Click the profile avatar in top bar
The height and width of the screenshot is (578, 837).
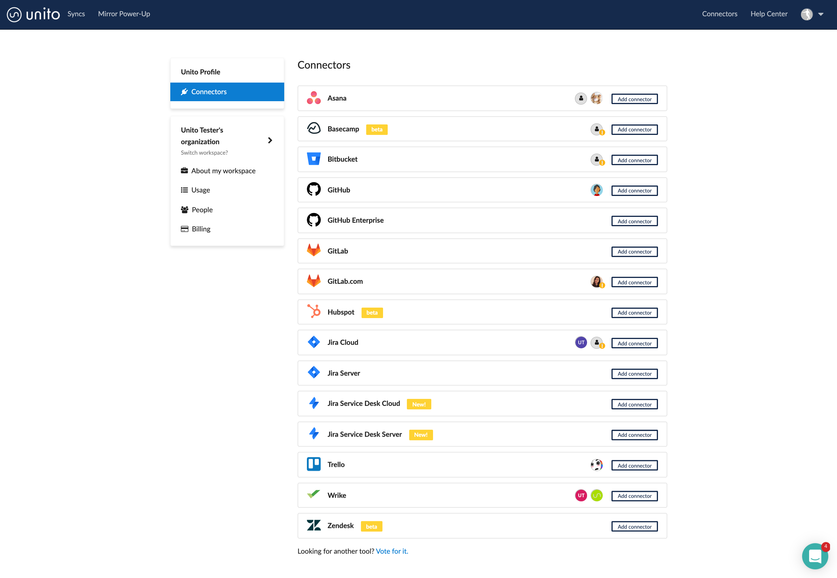pos(806,14)
